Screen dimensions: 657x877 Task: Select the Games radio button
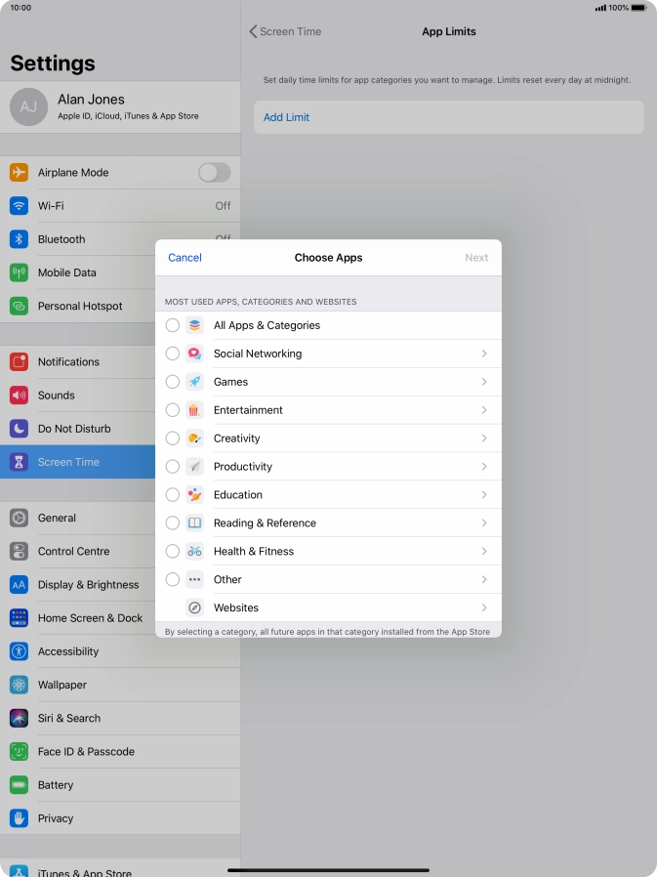(172, 382)
